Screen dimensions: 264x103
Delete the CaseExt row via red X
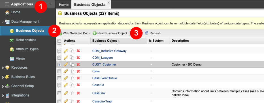(x=78, y=85)
